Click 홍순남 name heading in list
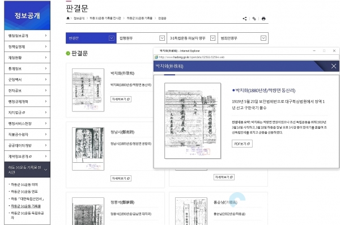Screen dimensions: 340x225 point(226,202)
